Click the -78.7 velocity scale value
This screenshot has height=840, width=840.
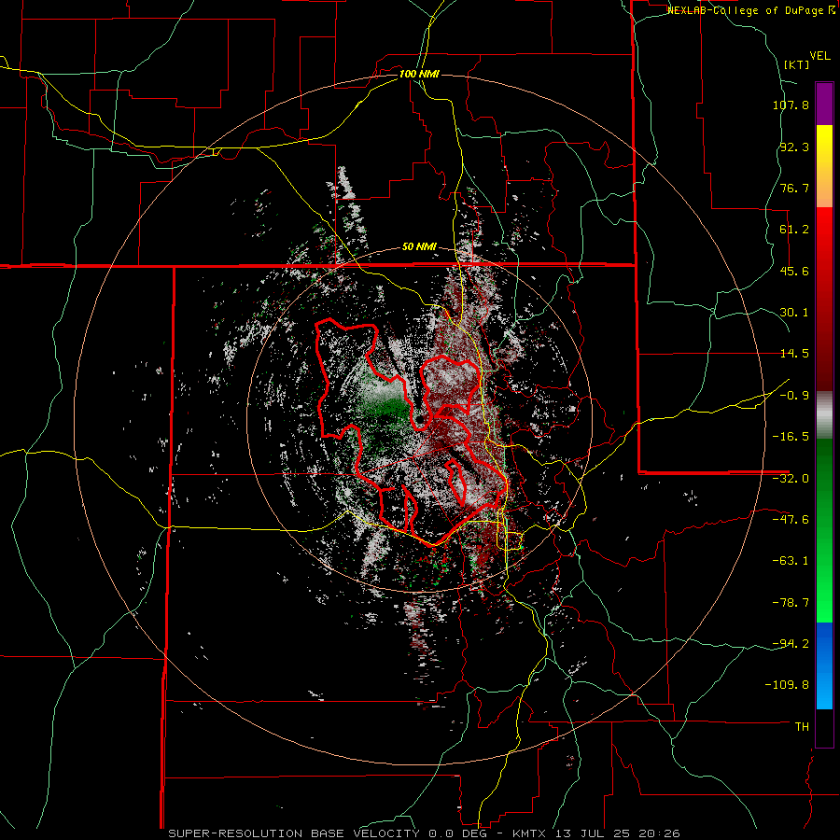[x=791, y=603]
